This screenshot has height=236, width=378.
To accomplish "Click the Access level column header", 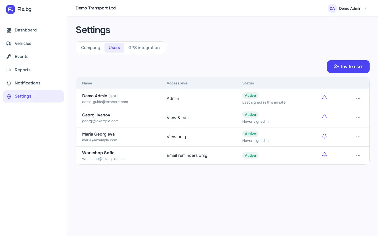I will pyautogui.click(x=177, y=83).
